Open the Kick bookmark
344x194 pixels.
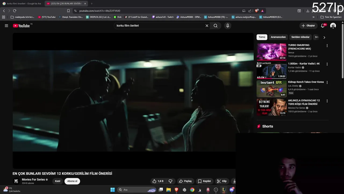coord(118,17)
